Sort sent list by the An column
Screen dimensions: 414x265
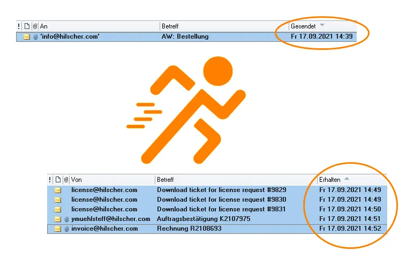click(x=43, y=26)
